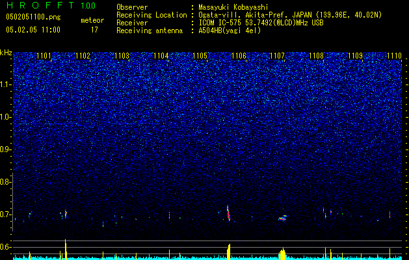The image size is (409, 260).
Task: Select the filename 0502051100.png
Action: click(x=33, y=18)
